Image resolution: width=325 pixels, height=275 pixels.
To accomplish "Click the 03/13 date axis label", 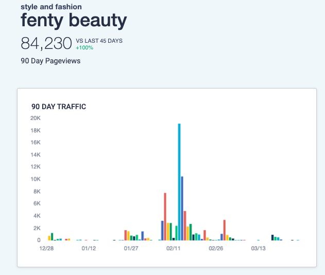I will coord(258,248).
